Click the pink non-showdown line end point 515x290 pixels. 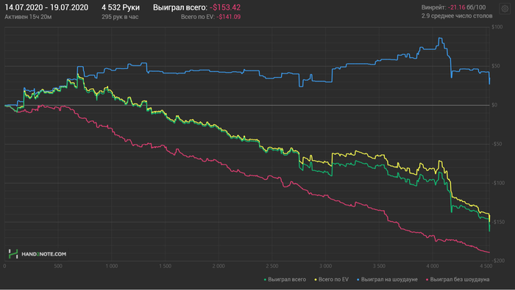(x=489, y=253)
